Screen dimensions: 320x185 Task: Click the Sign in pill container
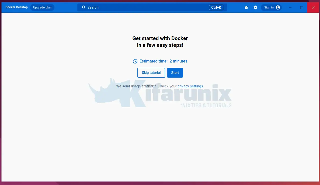[x=271, y=7]
